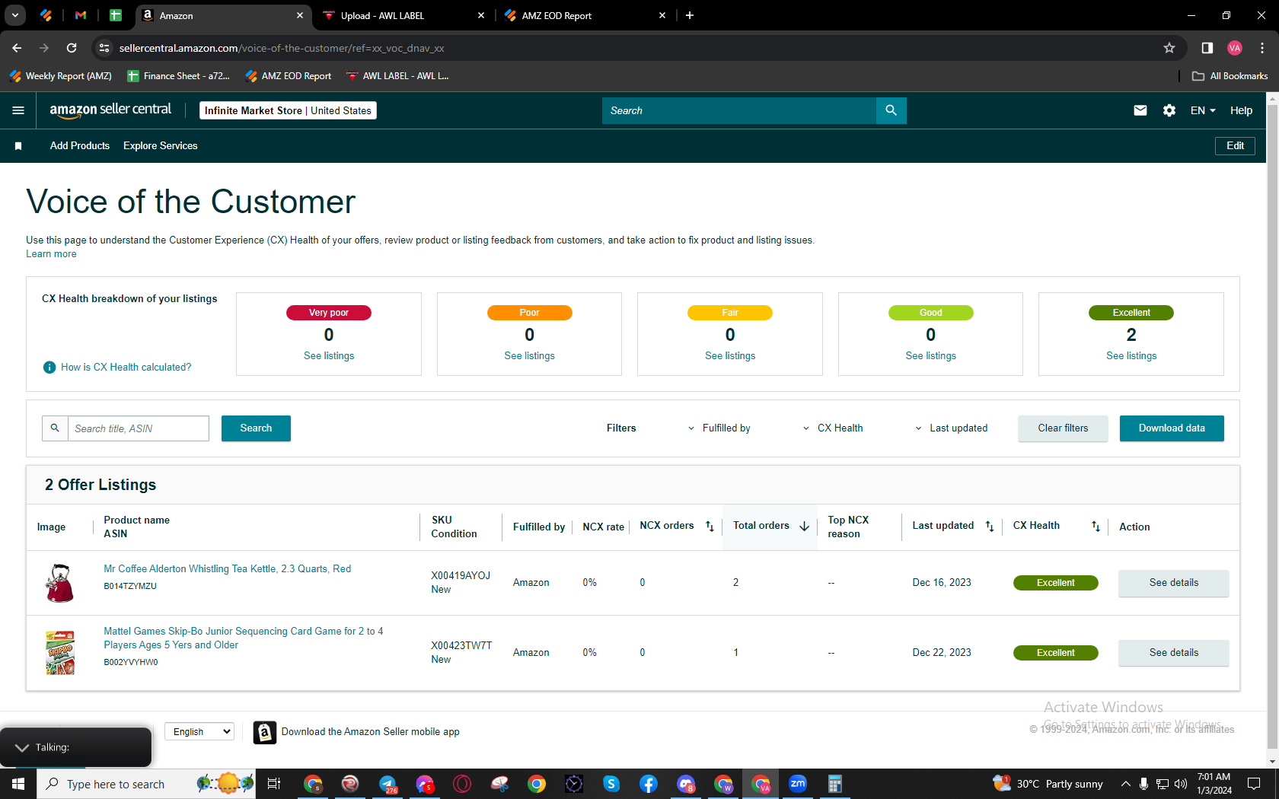
Task: Open Add Products menu item
Action: click(80, 146)
